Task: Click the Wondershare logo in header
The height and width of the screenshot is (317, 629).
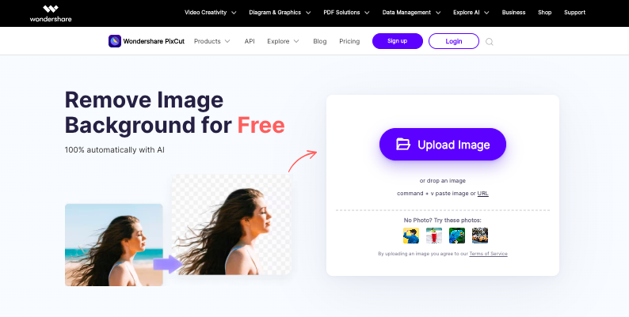Action: pos(51,13)
